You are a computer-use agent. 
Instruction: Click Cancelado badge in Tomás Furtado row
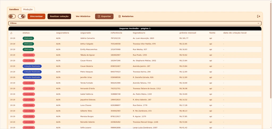tap(29, 83)
